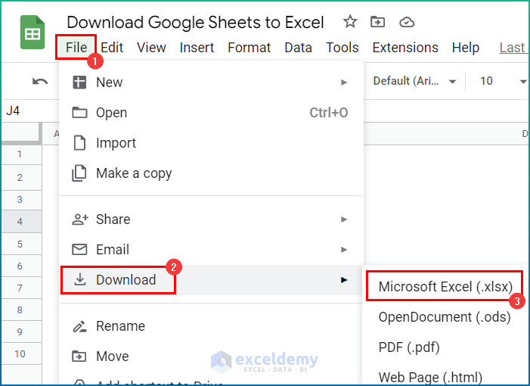The image size is (530, 386).
Task: Expand the Share submenu
Action: click(211, 219)
